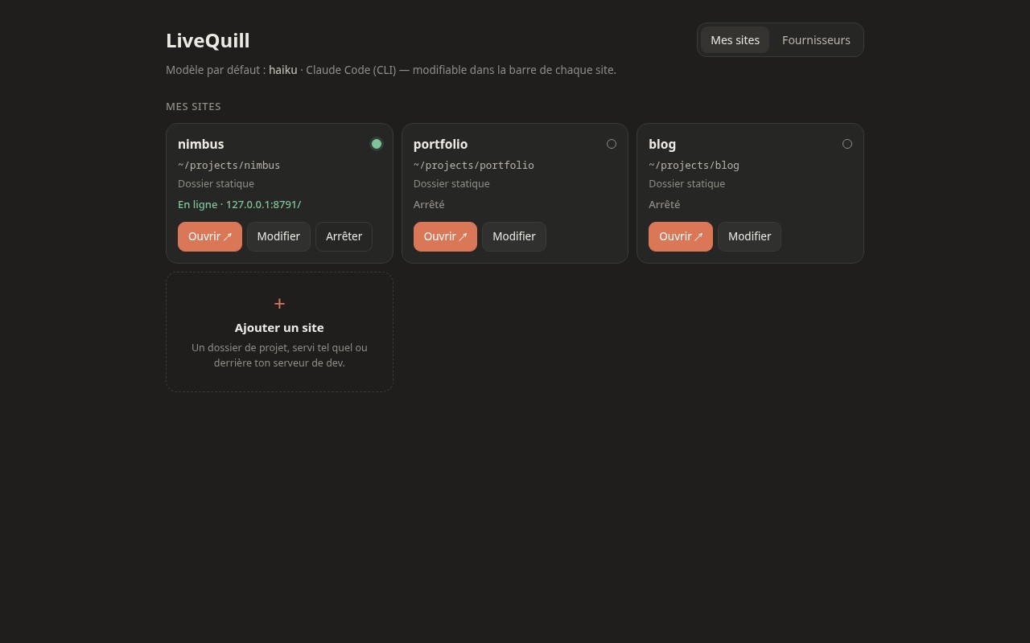Click the path ~/projects/blog
The width and height of the screenshot is (1030, 643).
coord(694,166)
